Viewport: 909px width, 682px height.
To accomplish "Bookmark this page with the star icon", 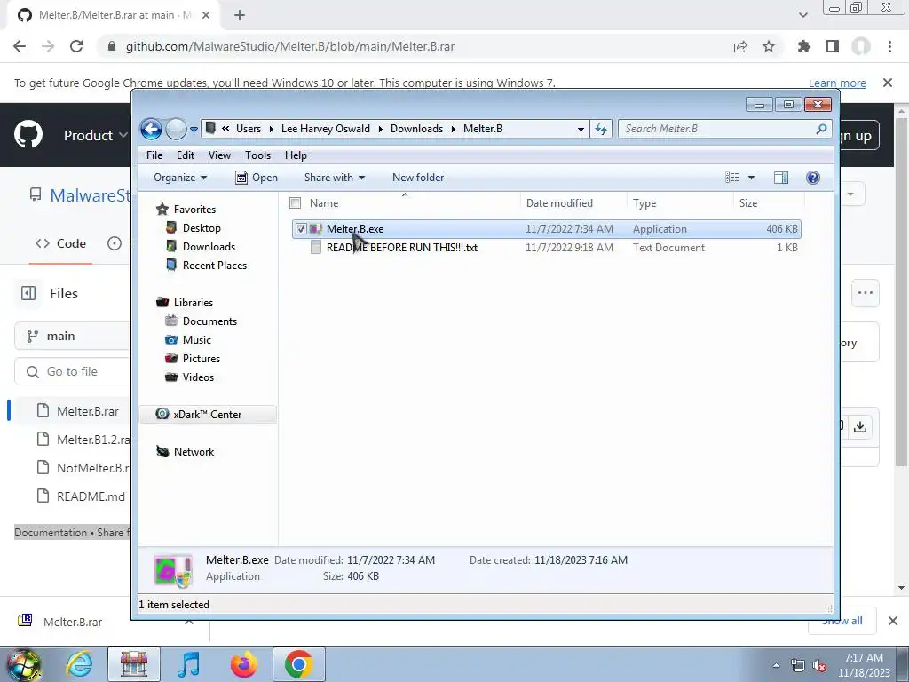I will pos(769,46).
